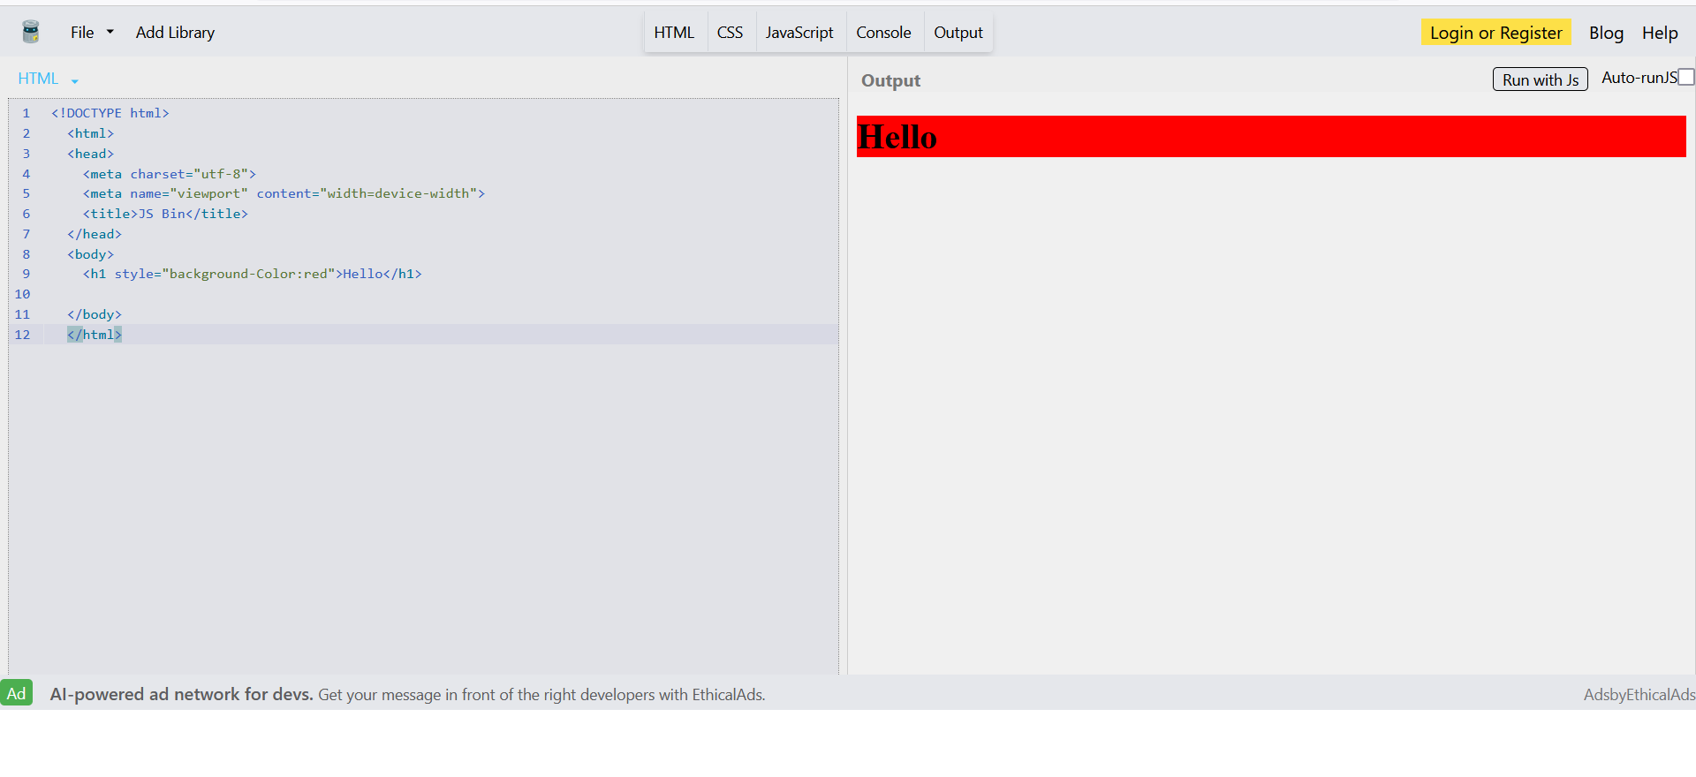This screenshot has width=1696, height=777.
Task: Click the Ad badge icon
Action: click(17, 693)
